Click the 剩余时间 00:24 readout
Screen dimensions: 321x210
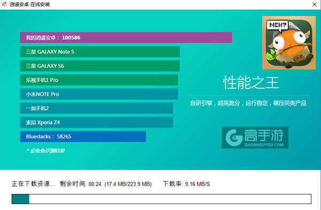pos(80,184)
